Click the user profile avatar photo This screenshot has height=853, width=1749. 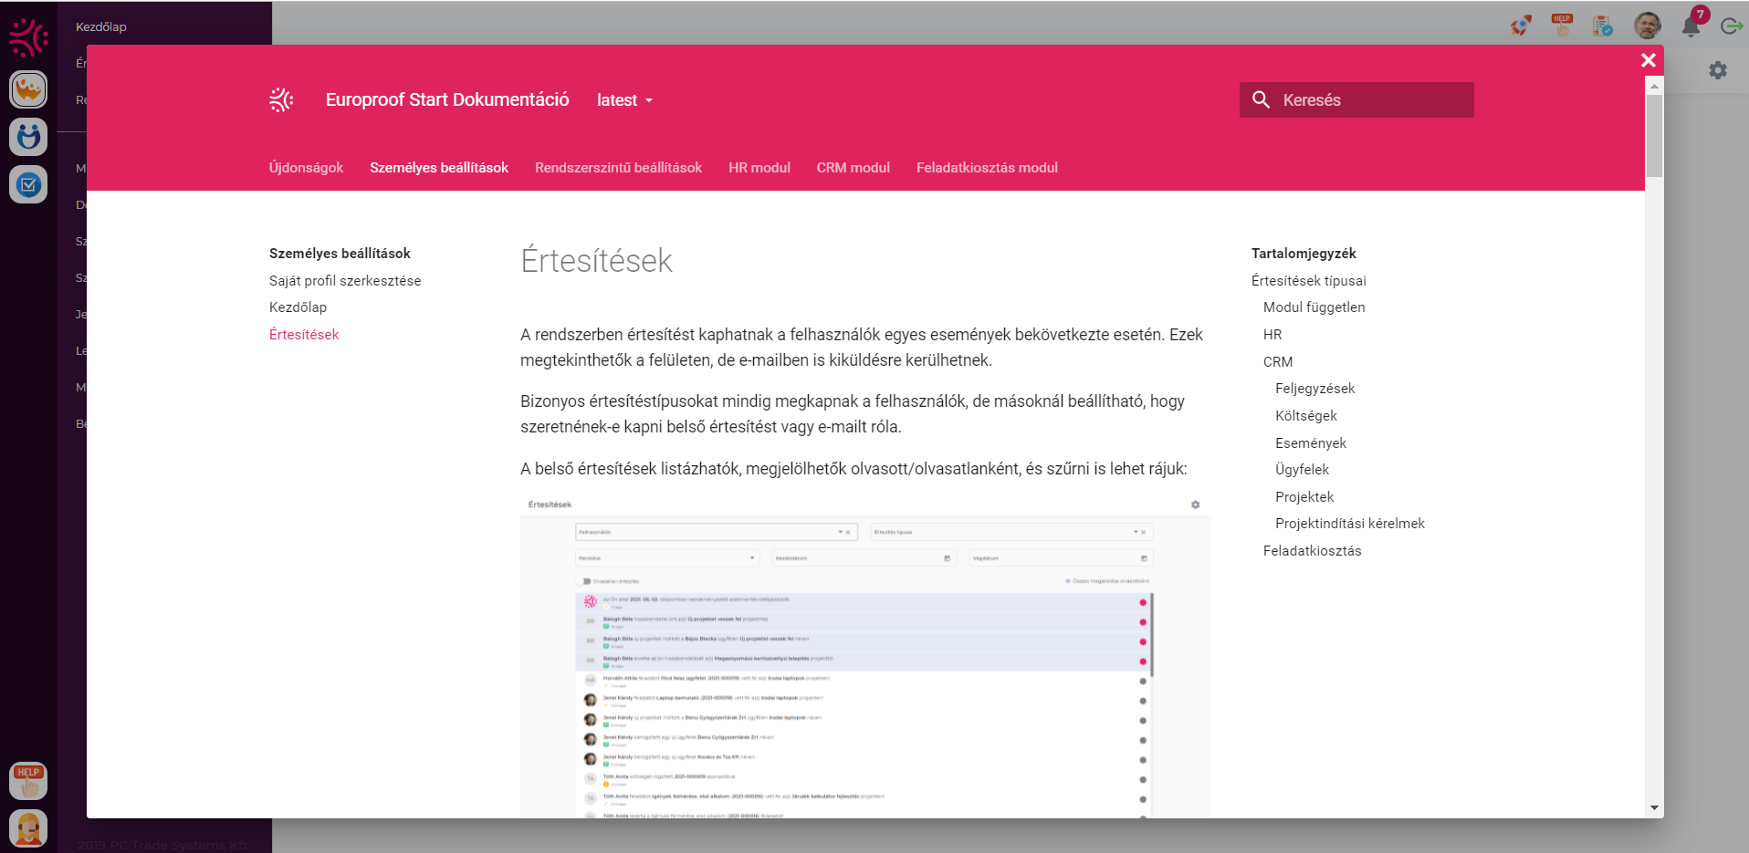pyautogui.click(x=1647, y=26)
